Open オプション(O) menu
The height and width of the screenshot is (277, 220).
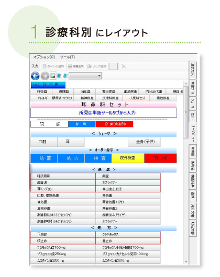(44, 57)
